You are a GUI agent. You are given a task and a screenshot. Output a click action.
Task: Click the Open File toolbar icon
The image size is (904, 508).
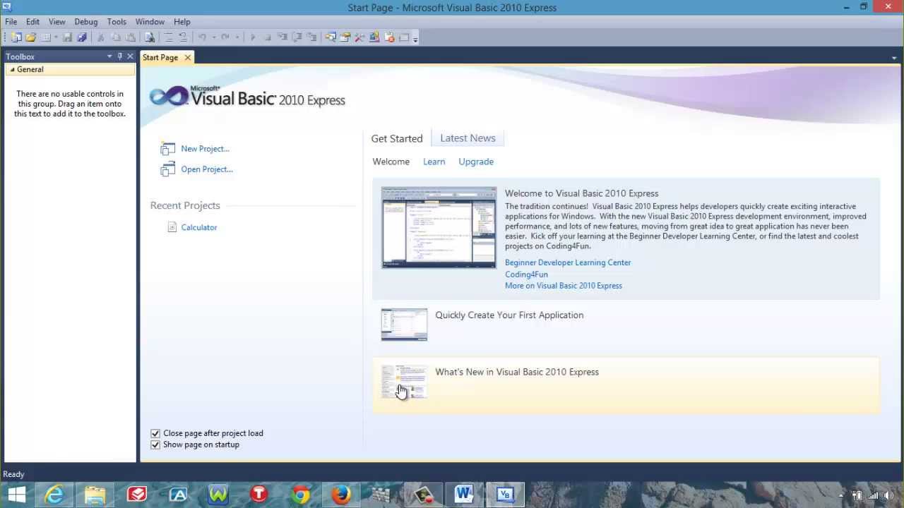tap(30, 37)
